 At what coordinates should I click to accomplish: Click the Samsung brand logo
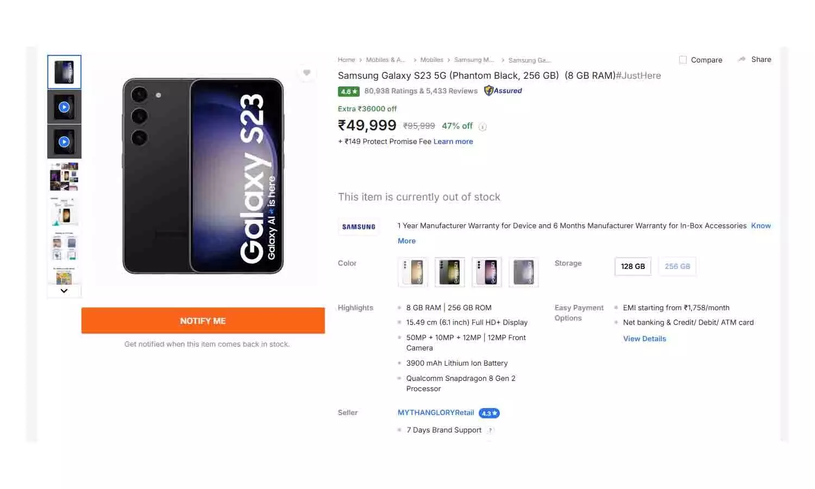pyautogui.click(x=358, y=227)
